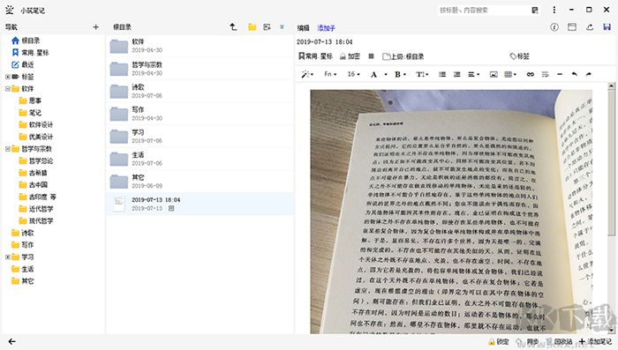
Task: Open 诗歌 folder in middle list
Action: pyautogui.click(x=200, y=91)
